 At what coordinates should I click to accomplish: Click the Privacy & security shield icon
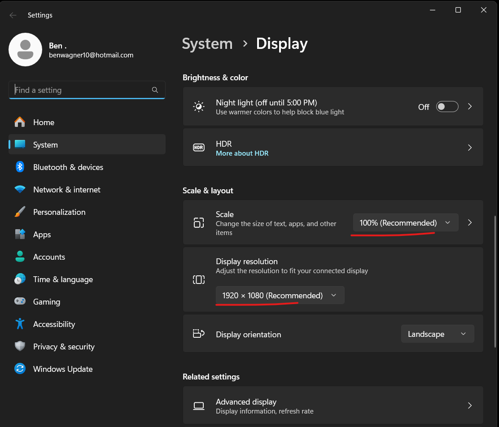point(20,346)
